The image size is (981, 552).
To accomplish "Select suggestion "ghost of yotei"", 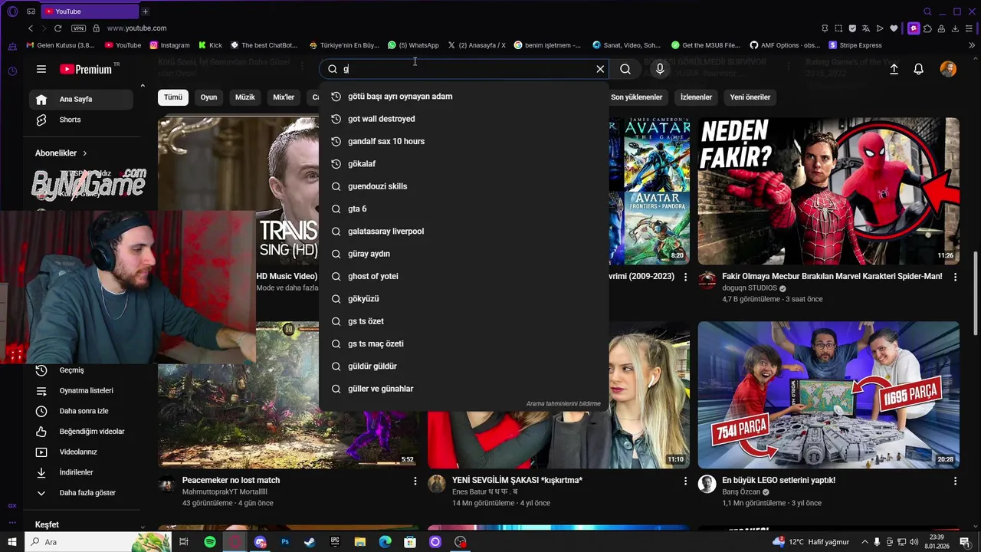I will pyautogui.click(x=464, y=276).
